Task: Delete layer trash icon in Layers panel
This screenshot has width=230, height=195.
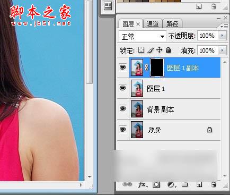Action: [x=214, y=184]
